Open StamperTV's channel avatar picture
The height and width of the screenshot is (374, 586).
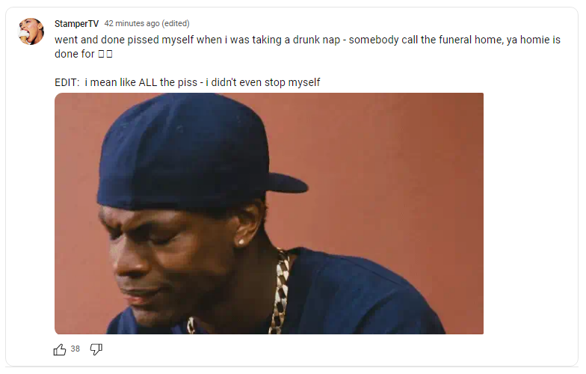31,31
